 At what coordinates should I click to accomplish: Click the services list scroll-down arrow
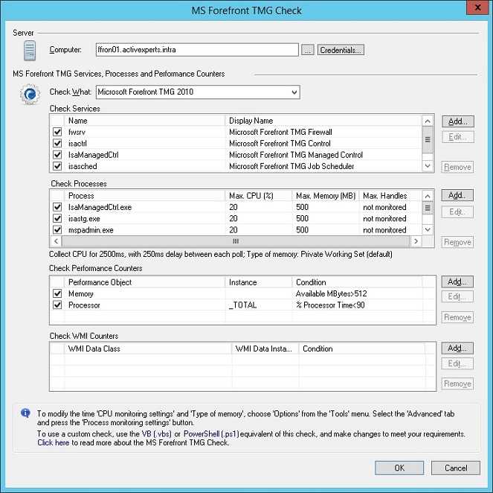(x=428, y=166)
